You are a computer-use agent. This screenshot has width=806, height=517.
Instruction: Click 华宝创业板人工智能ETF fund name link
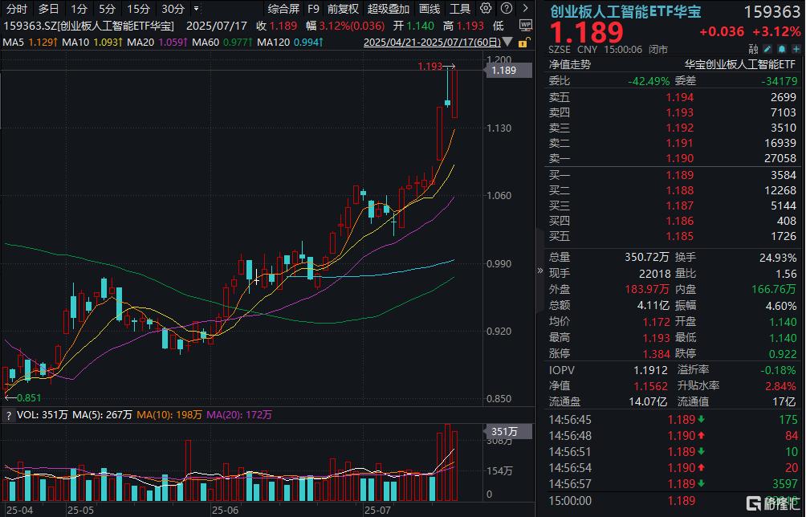[x=739, y=65]
